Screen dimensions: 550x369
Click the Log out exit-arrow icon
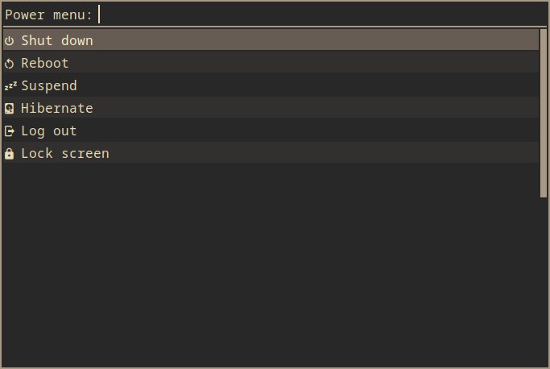click(x=10, y=131)
